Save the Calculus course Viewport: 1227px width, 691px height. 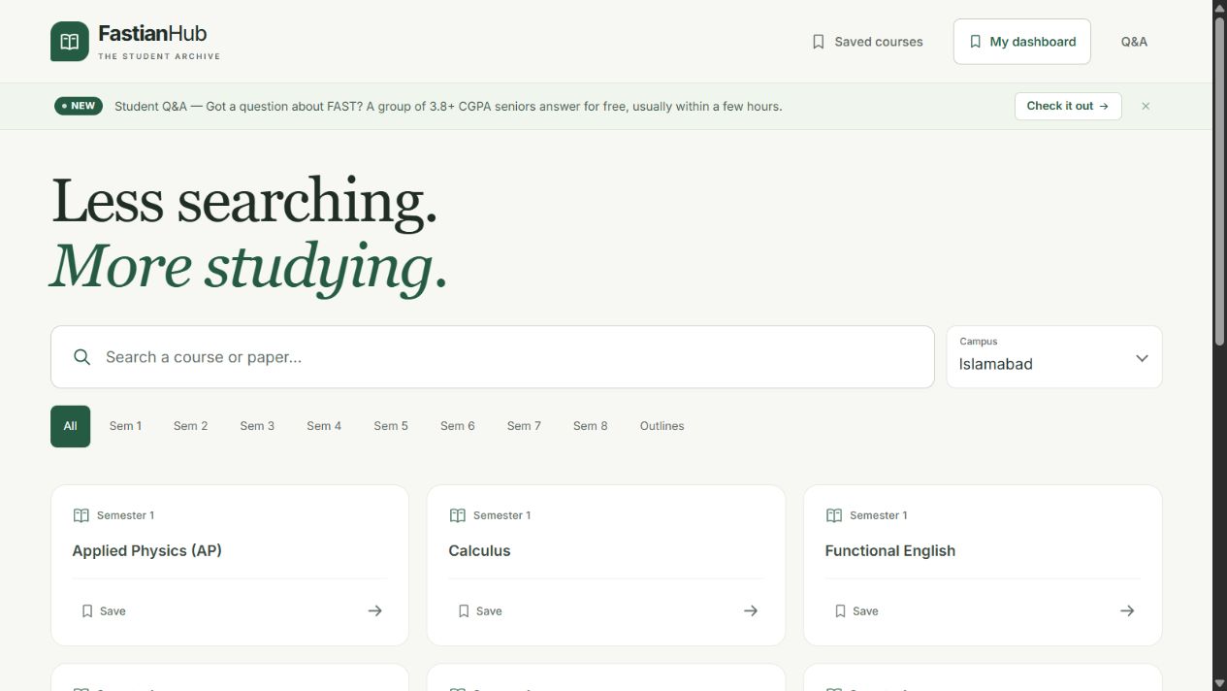click(x=480, y=611)
